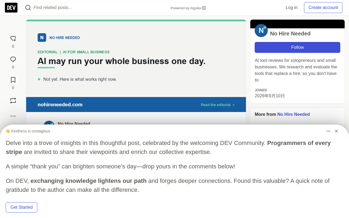Open the DEV home logo
Screen dimensions: 349x218
click(11, 8)
